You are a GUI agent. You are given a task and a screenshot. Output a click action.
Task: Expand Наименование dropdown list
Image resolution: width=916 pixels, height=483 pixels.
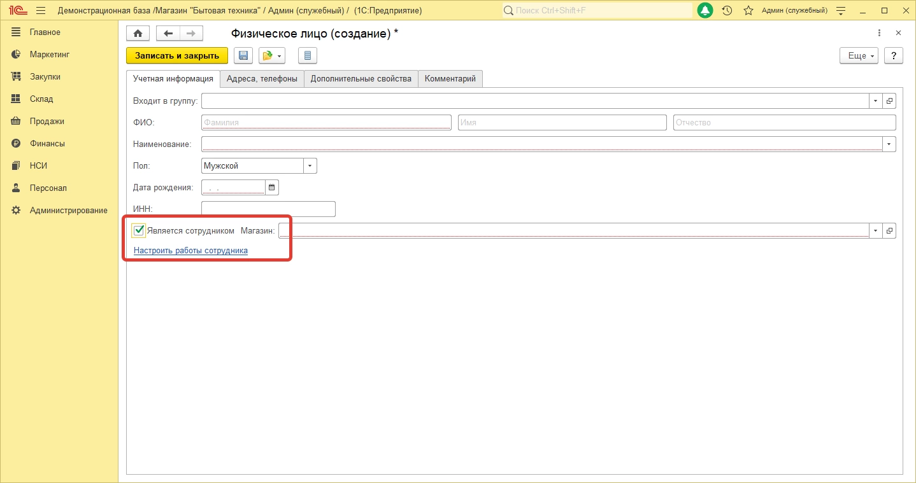(889, 144)
